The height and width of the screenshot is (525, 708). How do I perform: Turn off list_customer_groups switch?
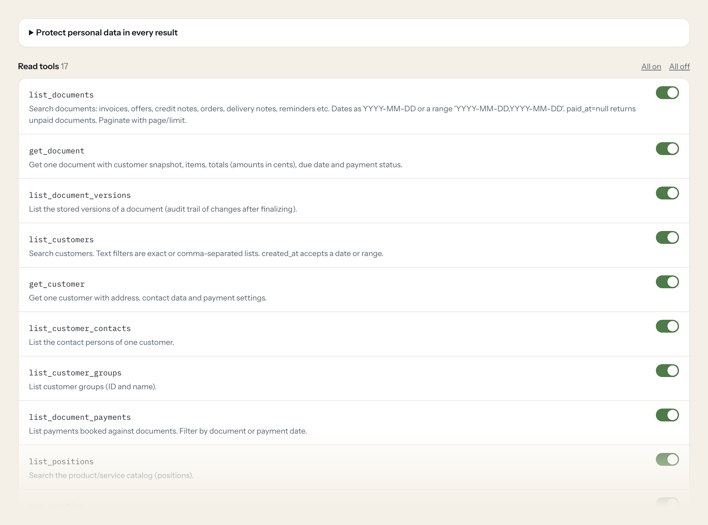click(x=667, y=371)
